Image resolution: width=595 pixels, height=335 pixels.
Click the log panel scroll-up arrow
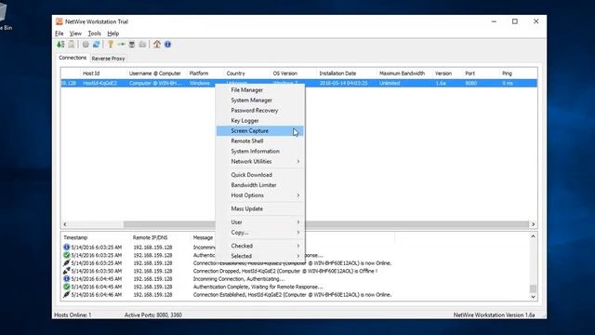[533, 236]
